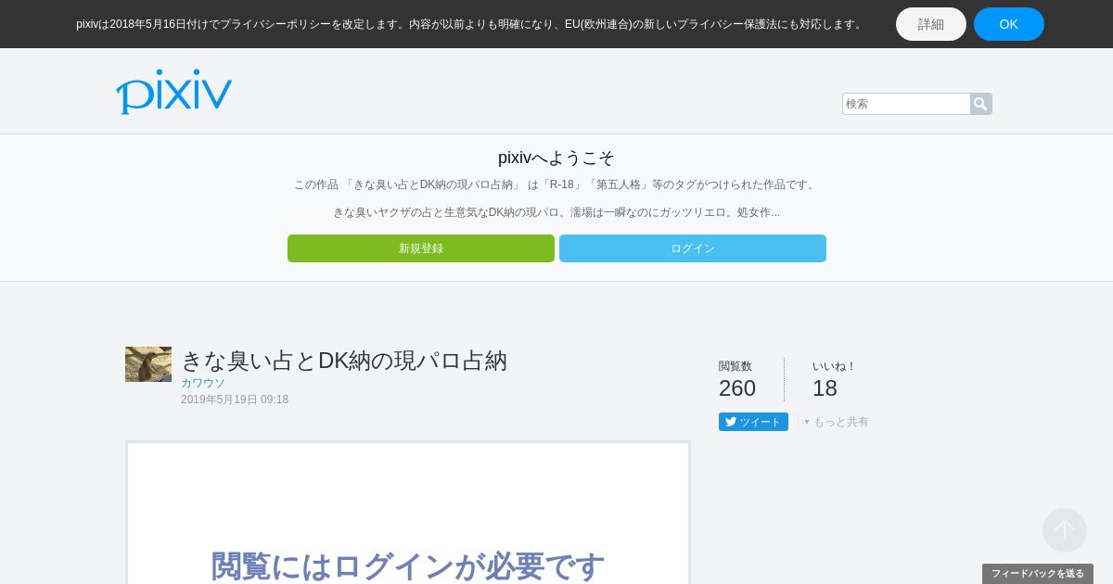Image resolution: width=1113 pixels, height=584 pixels.
Task: Dismiss privacy notice with OK button
Action: [x=1009, y=24]
